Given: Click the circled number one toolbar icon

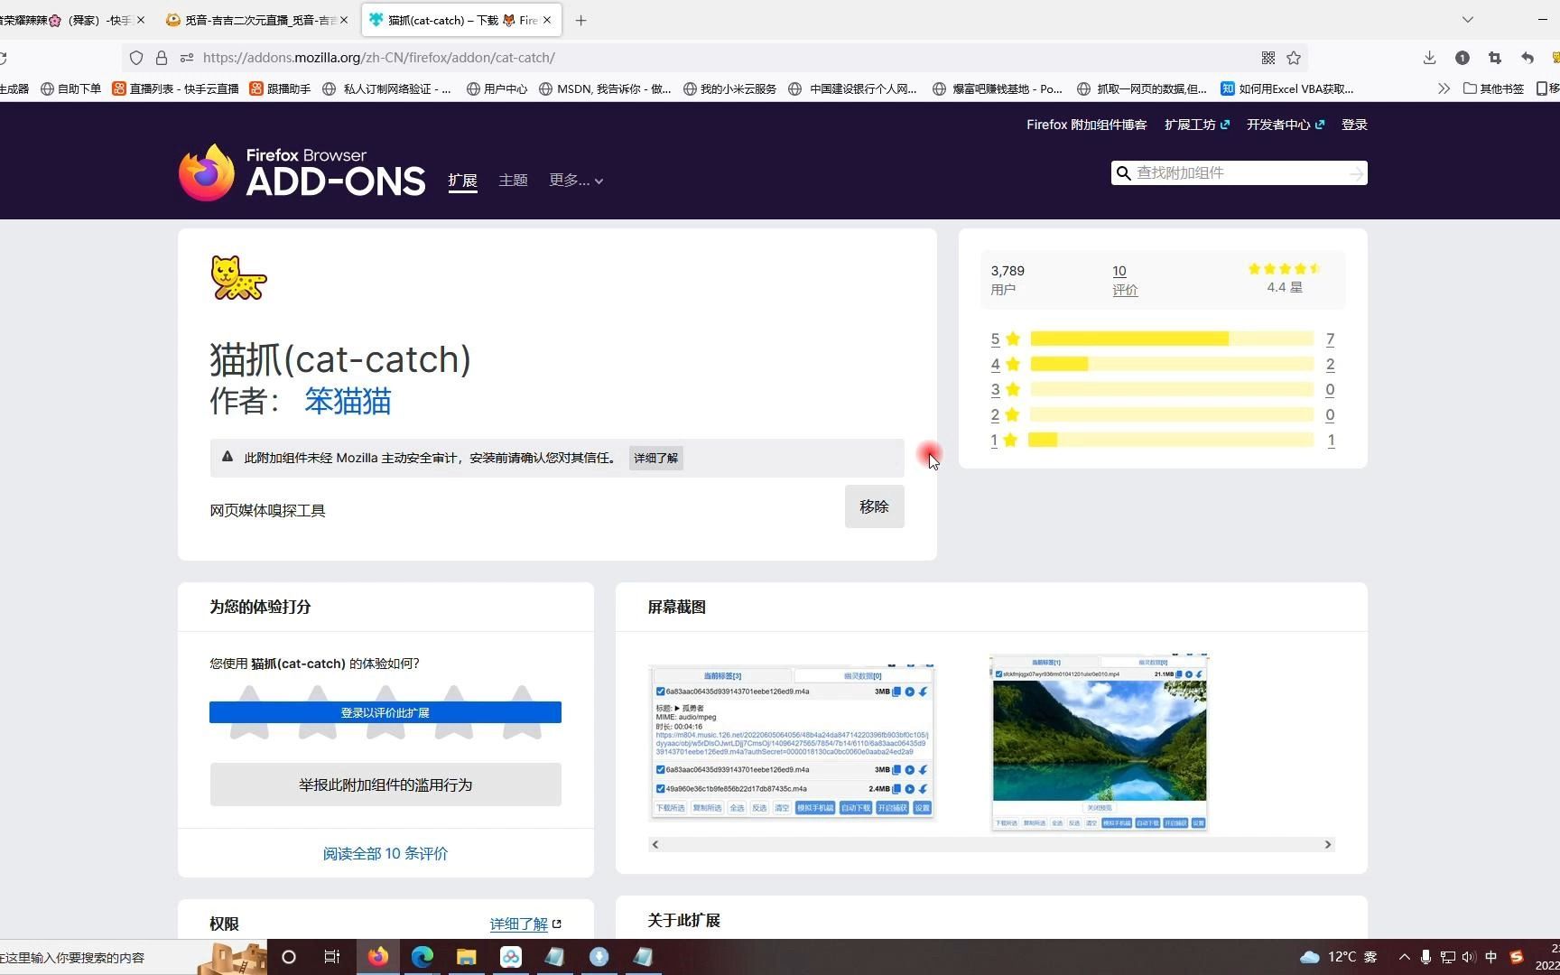Looking at the screenshot, I should tap(1462, 58).
